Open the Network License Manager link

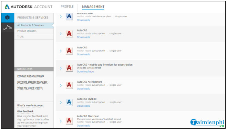(x=32, y=82)
